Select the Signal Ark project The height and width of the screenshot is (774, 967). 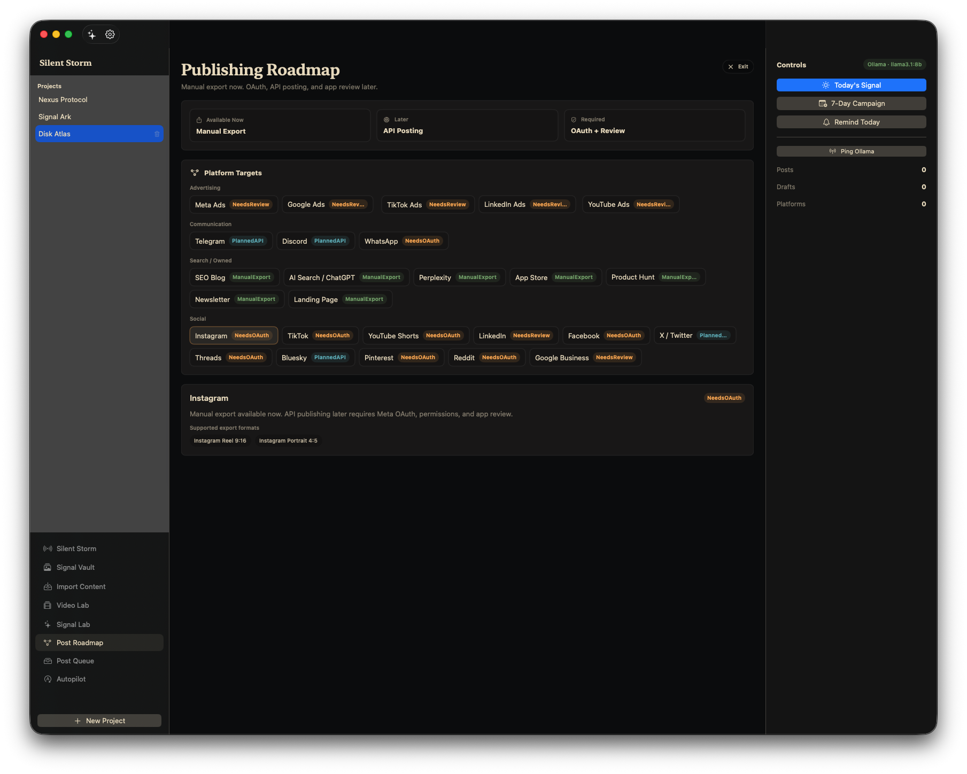[x=99, y=117]
